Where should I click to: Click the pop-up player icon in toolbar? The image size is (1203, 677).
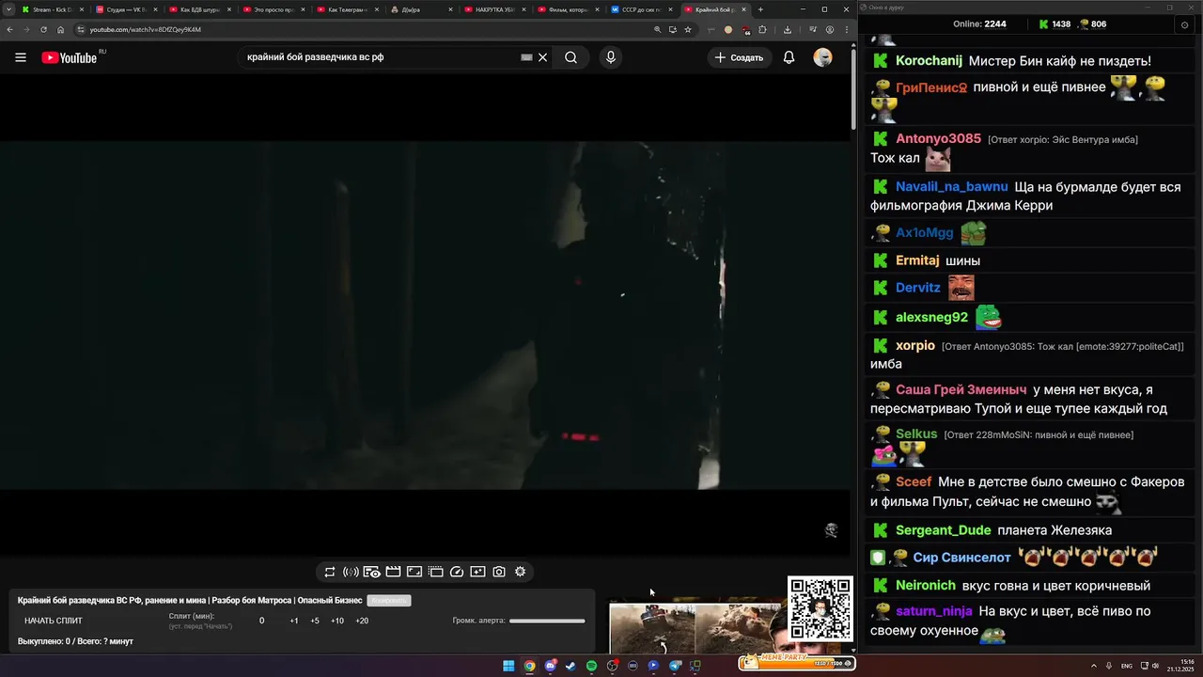coord(436,572)
